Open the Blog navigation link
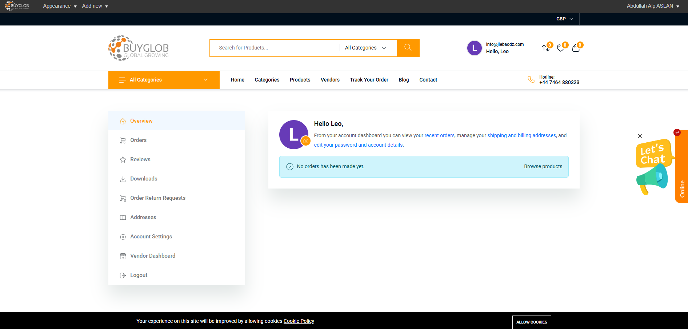Screen dimensions: 688x329 [x=404, y=80]
